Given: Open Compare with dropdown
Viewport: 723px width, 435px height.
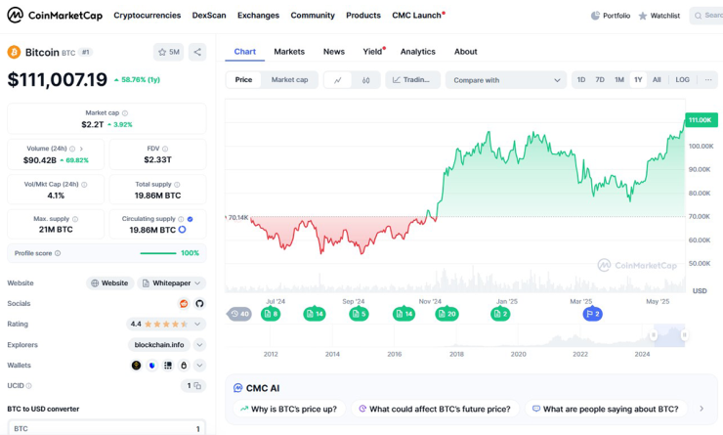Looking at the screenshot, I should pyautogui.click(x=506, y=80).
